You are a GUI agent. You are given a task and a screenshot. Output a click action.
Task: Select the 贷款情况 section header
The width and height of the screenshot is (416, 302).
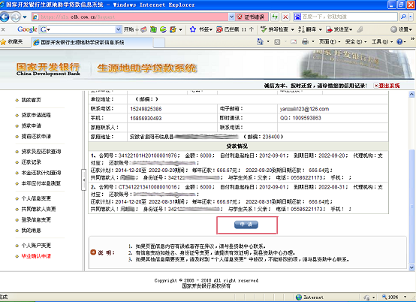(237, 146)
